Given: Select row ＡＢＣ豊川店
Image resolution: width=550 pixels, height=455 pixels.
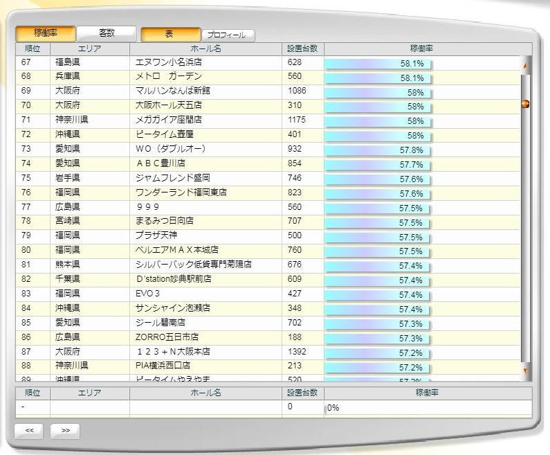Looking at the screenshot, I should (x=268, y=164).
